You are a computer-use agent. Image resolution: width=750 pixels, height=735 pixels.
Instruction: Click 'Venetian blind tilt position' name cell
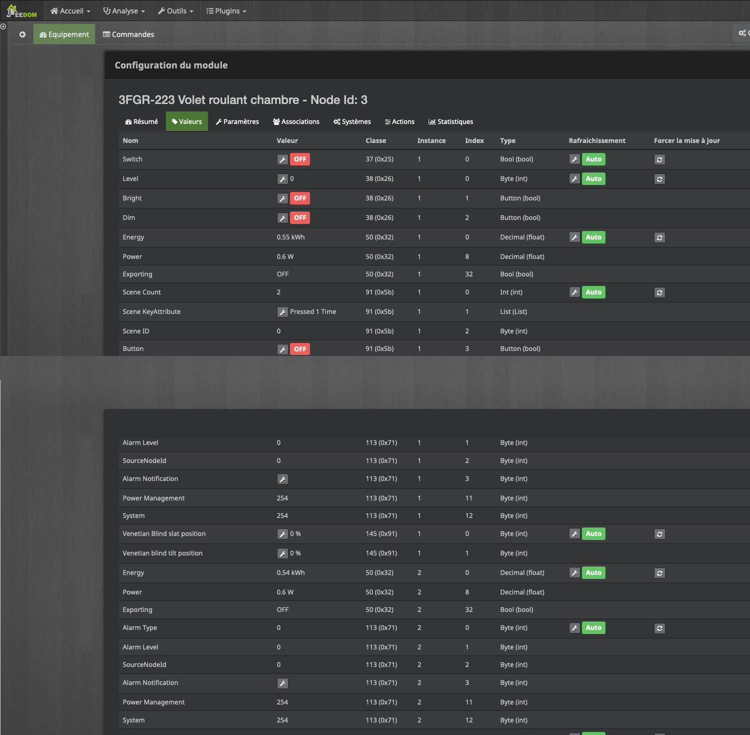pos(162,553)
